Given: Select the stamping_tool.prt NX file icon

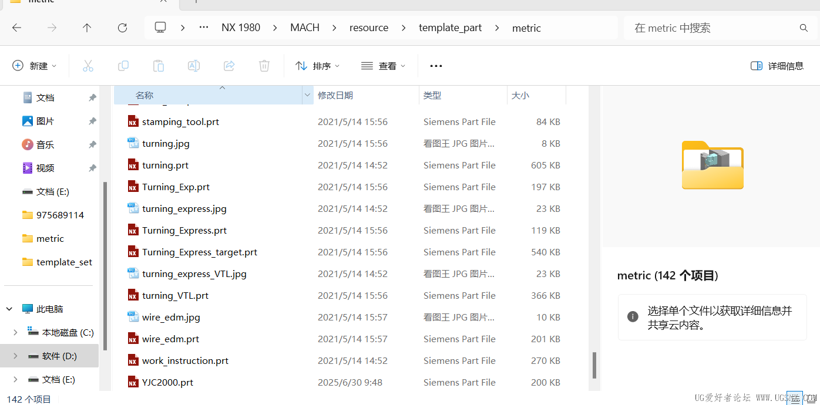Looking at the screenshot, I should coord(133,122).
